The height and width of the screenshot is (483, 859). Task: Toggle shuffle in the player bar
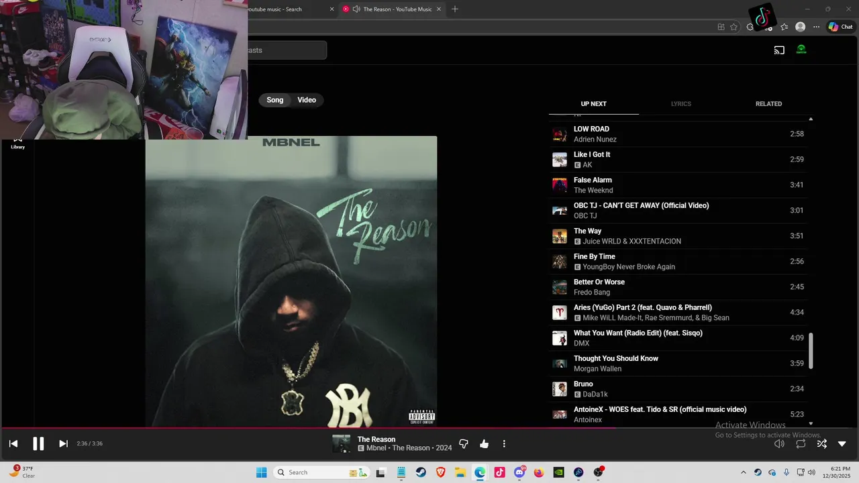(821, 443)
